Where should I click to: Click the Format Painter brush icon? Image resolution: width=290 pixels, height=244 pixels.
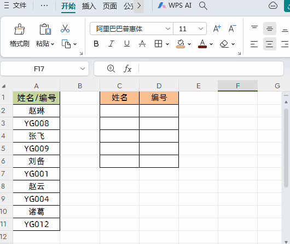coord(19,29)
